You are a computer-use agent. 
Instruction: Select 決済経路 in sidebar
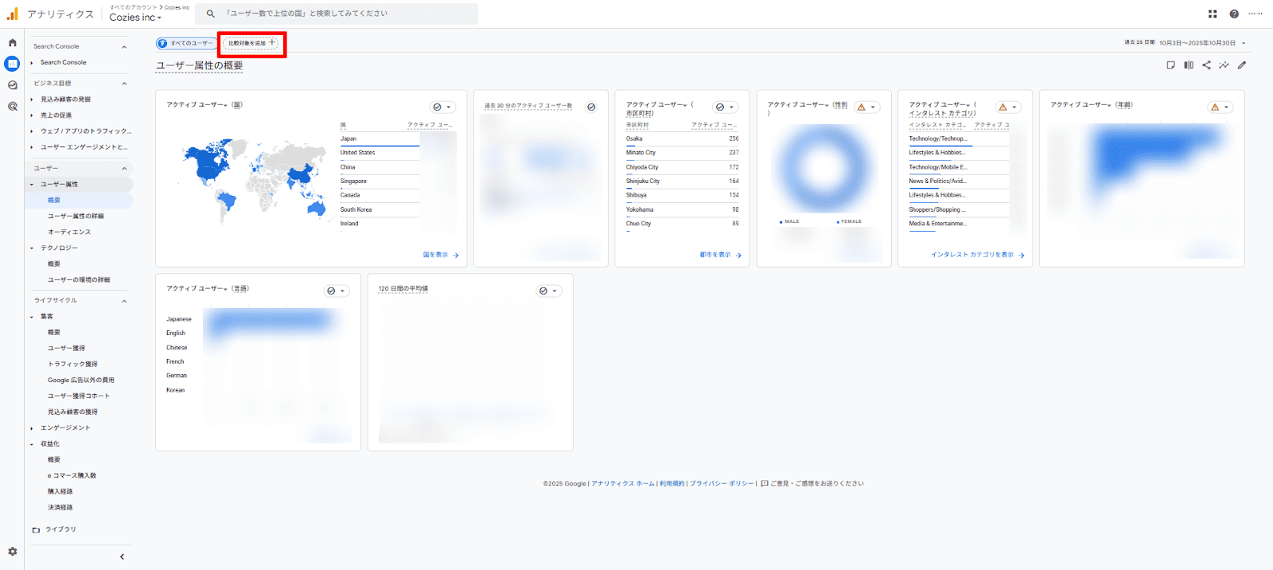pos(60,508)
